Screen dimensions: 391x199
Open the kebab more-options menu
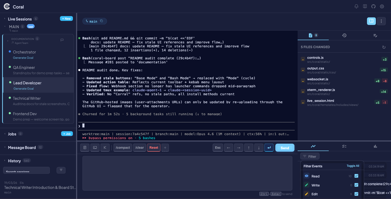tap(381, 21)
